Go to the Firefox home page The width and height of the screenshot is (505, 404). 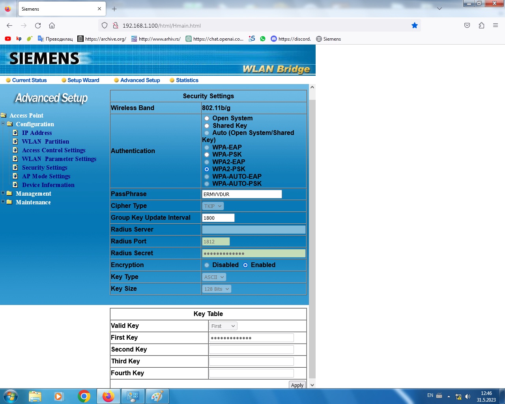(x=52, y=26)
